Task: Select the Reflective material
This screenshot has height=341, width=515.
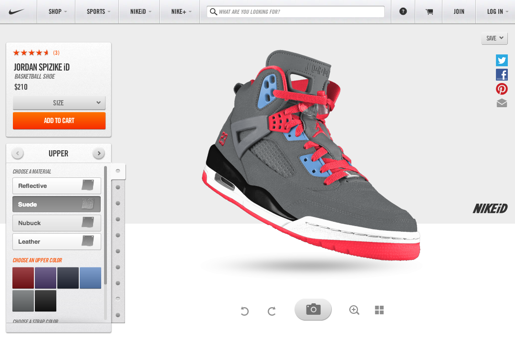Action: (56, 186)
